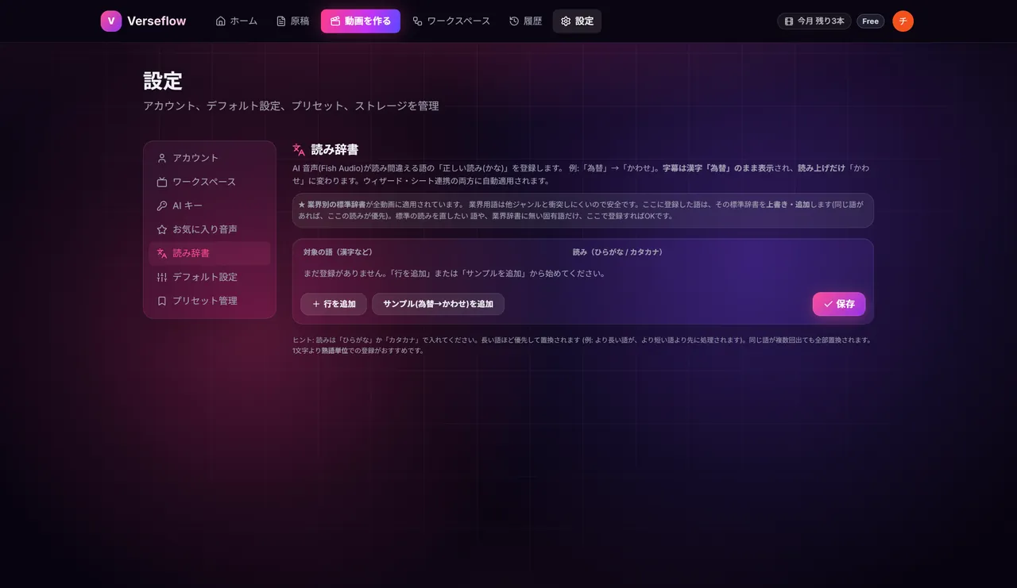Viewport: 1017px width, 588px height.
Task: Open the AI キー key icon
Action: [162, 206]
